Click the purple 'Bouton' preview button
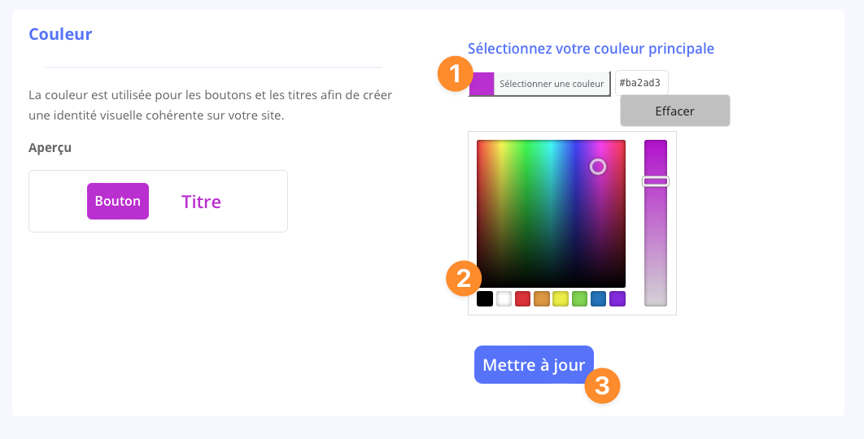The image size is (864, 439). (118, 202)
